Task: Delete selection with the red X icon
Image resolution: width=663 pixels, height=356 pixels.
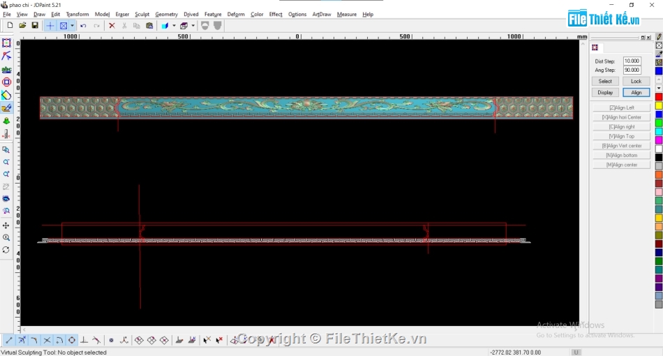Action: pyautogui.click(x=112, y=26)
